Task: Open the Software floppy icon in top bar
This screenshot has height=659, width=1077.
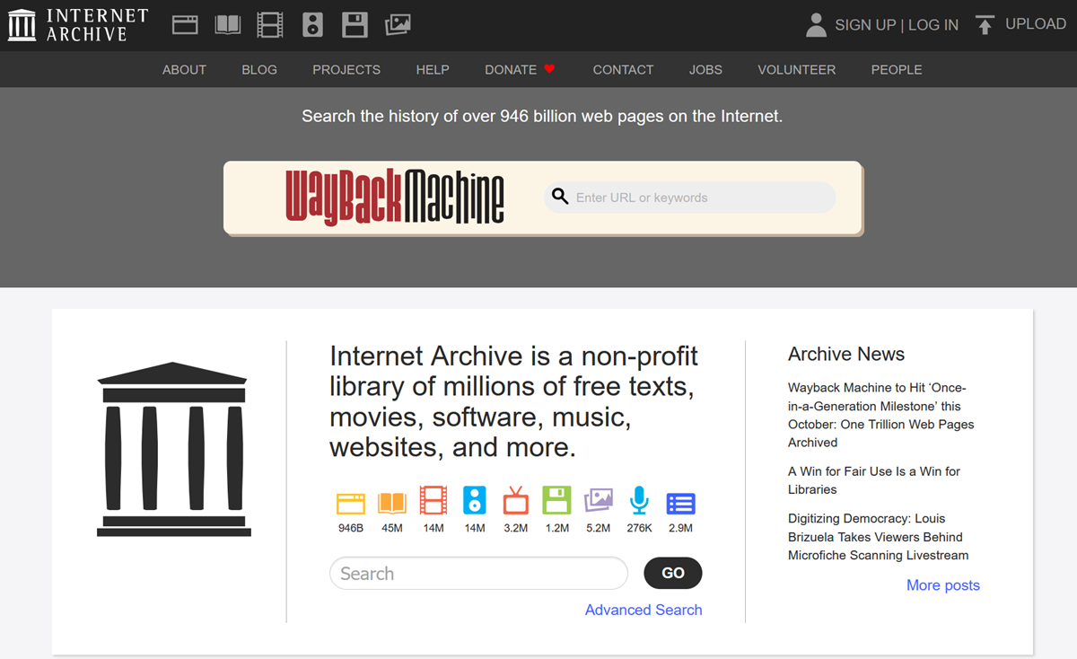Action: click(355, 25)
